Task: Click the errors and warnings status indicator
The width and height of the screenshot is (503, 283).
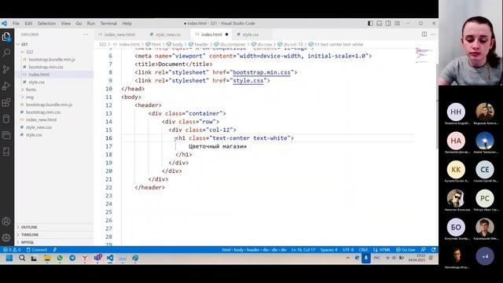Action: (12, 250)
